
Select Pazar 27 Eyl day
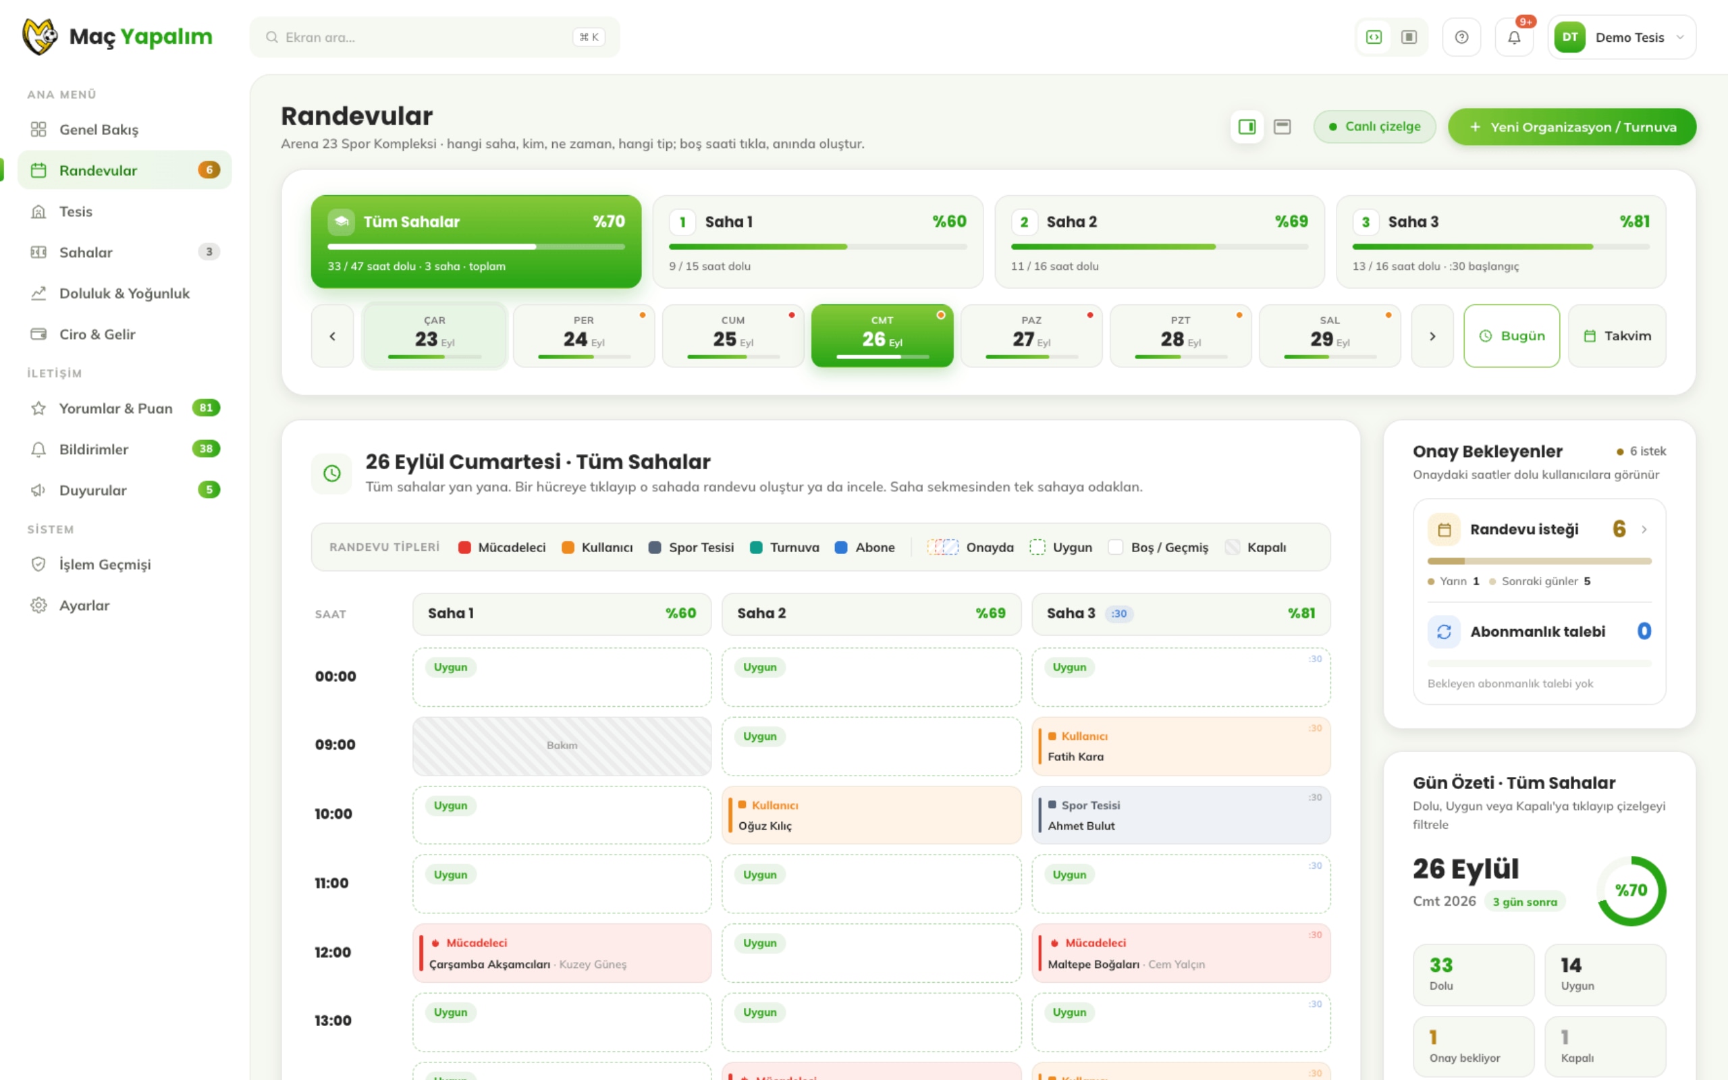pyautogui.click(x=1032, y=335)
